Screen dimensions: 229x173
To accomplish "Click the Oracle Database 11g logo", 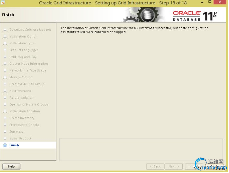I will (195, 16).
